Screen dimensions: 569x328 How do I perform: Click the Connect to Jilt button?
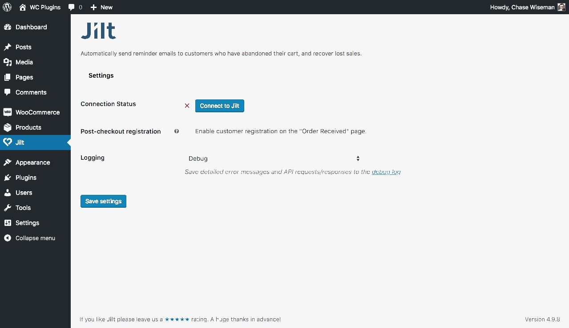tap(220, 106)
